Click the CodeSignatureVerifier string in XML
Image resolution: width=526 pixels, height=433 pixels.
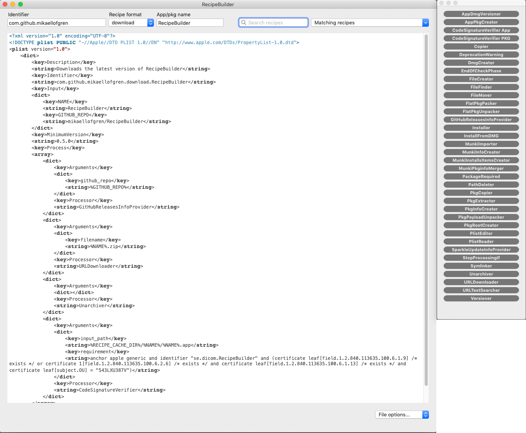(110, 390)
